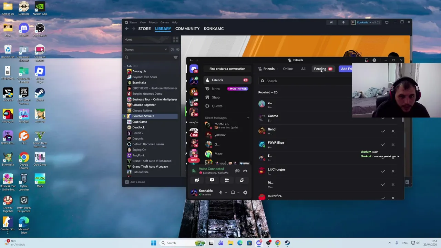441x248 pixels.
Task: Collapse the ALL games section in Steam
Action: click(x=125, y=66)
